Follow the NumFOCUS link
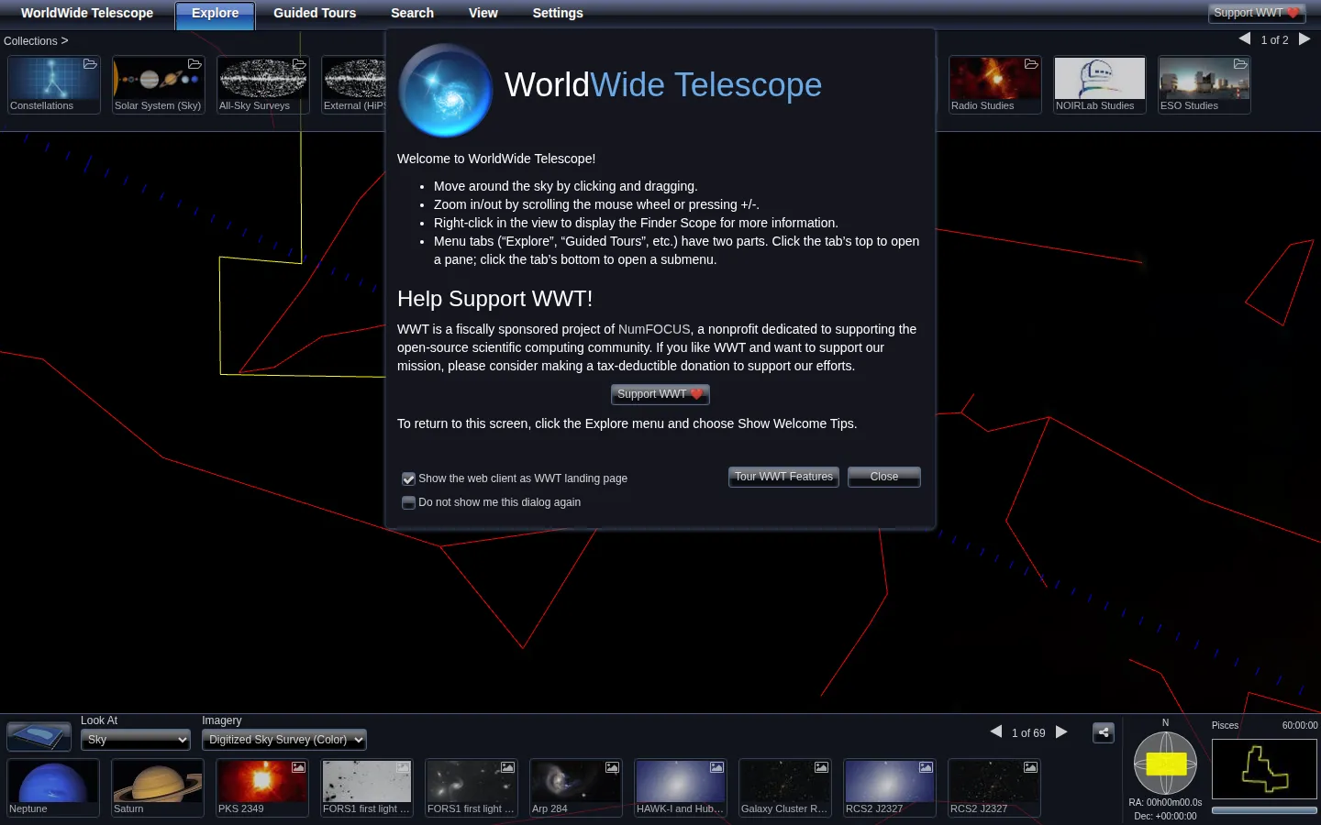1321x825 pixels. [654, 329]
